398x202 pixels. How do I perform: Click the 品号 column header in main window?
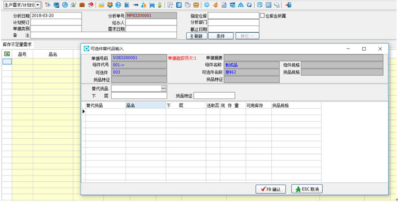22,54
